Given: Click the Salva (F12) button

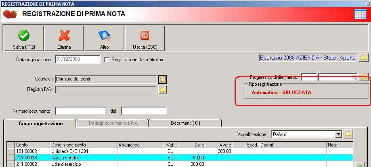Looking at the screenshot, I should click(x=24, y=38).
